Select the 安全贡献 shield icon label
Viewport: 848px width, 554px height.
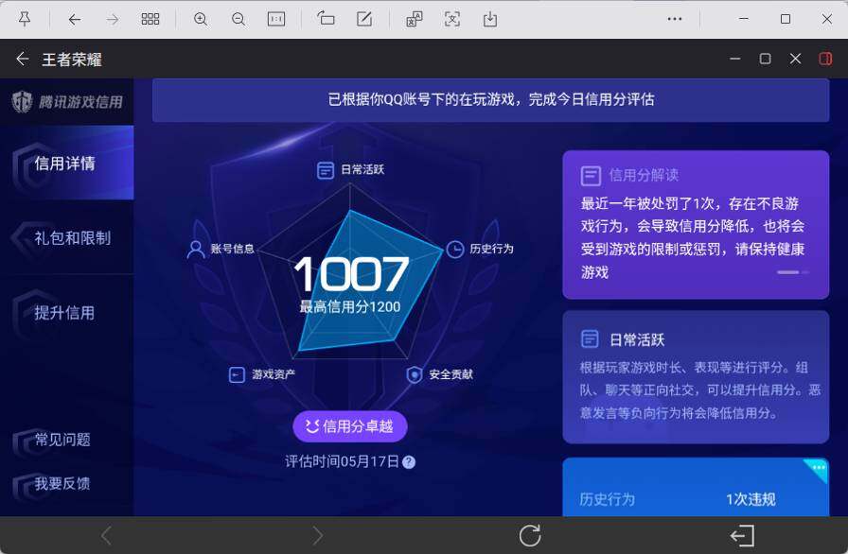click(439, 374)
